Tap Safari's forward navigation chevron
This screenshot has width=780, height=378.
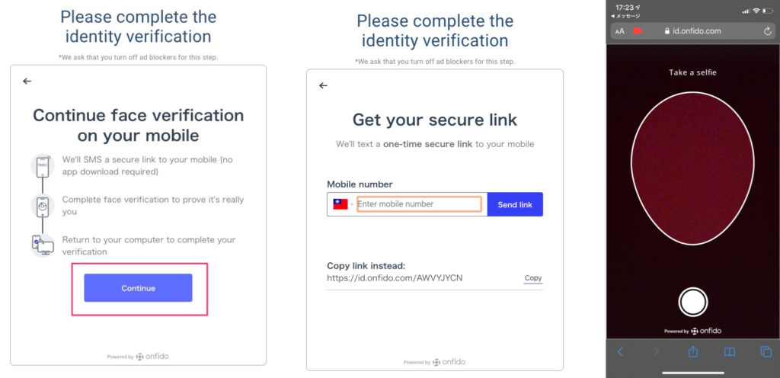(656, 351)
